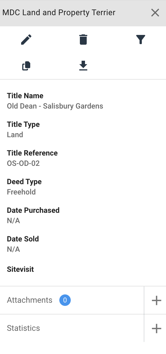Click the Date Sold N/A value
Screen dimensions: 166x354
pyautogui.click(x=13, y=249)
